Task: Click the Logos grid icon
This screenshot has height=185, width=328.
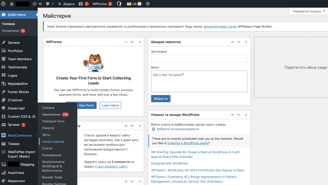Action: (x=4, y=75)
